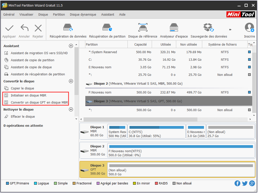
Task: Click the Effacer le disque eraser icon
Action: coord(6,117)
